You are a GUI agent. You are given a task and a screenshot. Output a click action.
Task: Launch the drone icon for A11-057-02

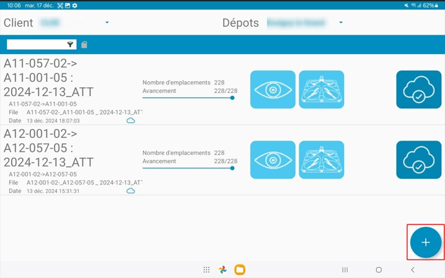(x=321, y=90)
